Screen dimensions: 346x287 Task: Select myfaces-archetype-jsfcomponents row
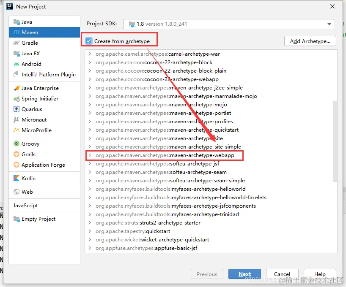[x=211, y=206]
